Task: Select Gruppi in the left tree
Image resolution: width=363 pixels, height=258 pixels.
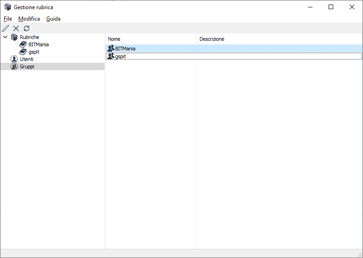Action: [27, 66]
